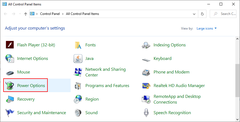Click the Java coffee cup icon

click(x=78, y=59)
